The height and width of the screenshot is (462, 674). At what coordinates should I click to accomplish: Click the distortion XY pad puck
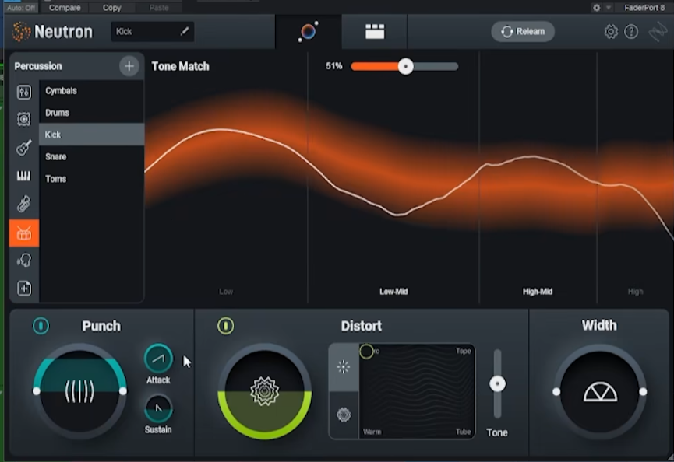(367, 352)
